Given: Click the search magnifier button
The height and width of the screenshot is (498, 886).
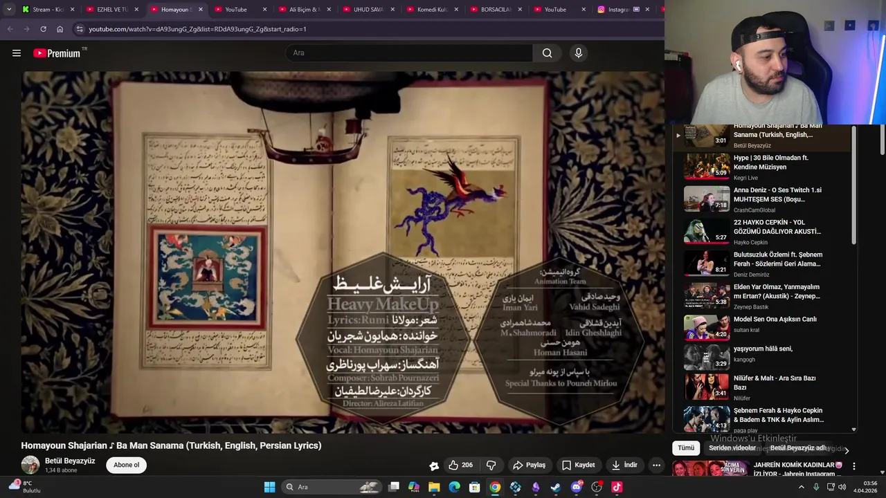Looking at the screenshot, I should click(547, 53).
